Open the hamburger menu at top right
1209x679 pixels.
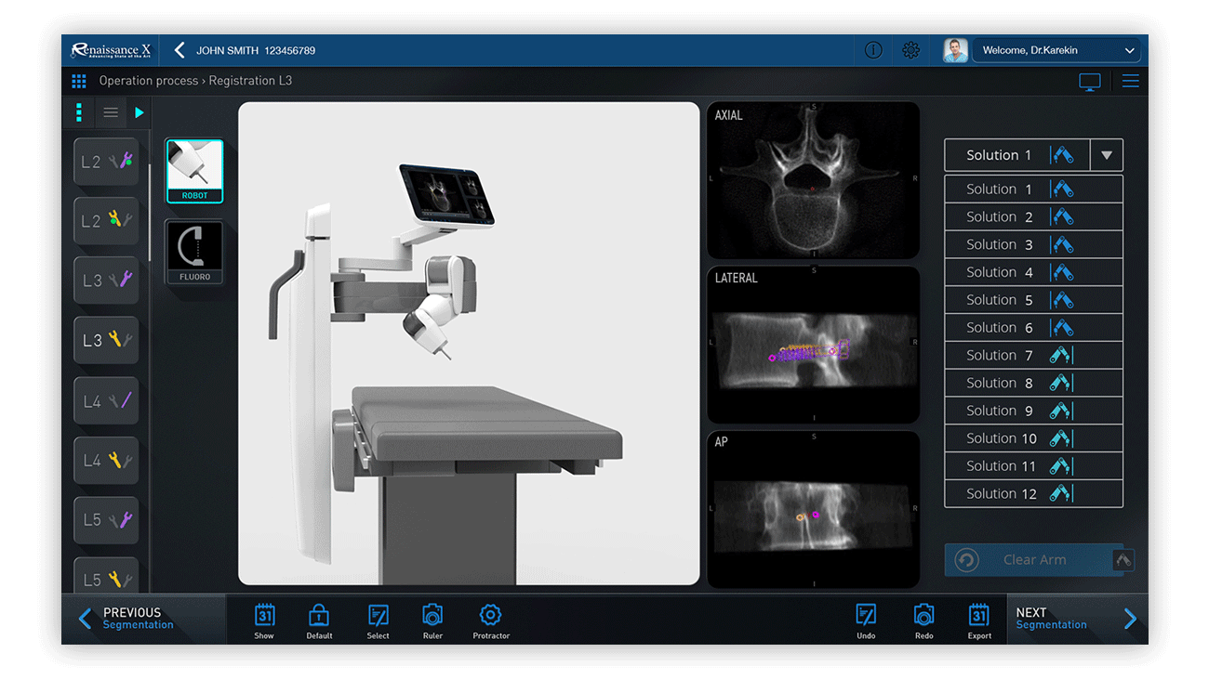pyautogui.click(x=1130, y=81)
